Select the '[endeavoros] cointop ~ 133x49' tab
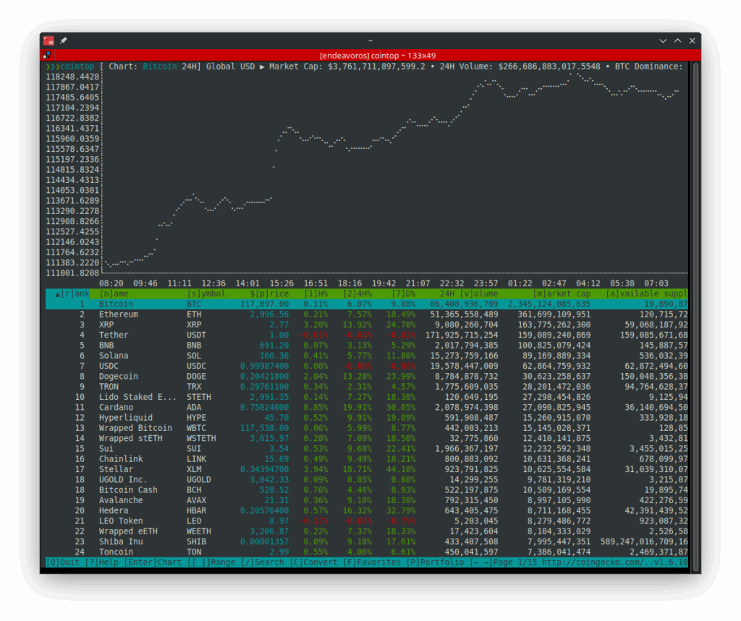Image resolution: width=741 pixels, height=621 pixels. click(378, 55)
